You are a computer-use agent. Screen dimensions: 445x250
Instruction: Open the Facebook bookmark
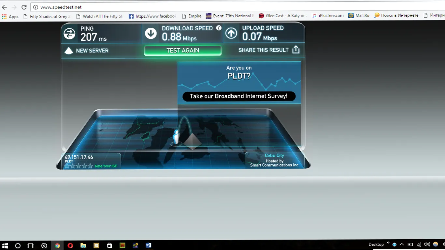152,16
